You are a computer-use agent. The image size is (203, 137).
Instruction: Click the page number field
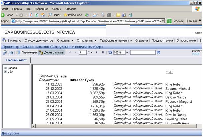(x=83, y=52)
